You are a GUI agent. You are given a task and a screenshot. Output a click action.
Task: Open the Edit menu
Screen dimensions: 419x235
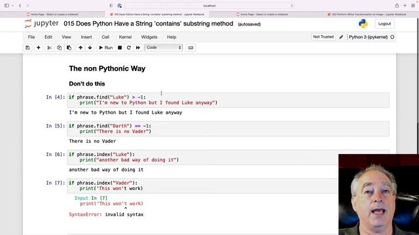(x=48, y=37)
